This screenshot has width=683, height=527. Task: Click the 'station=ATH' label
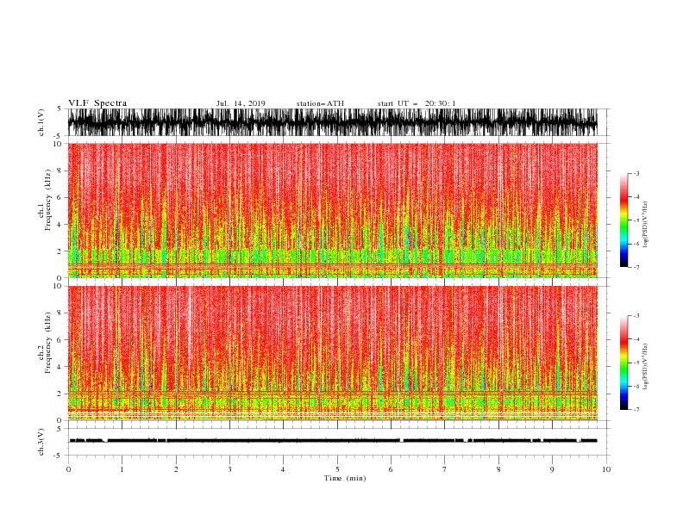point(320,103)
